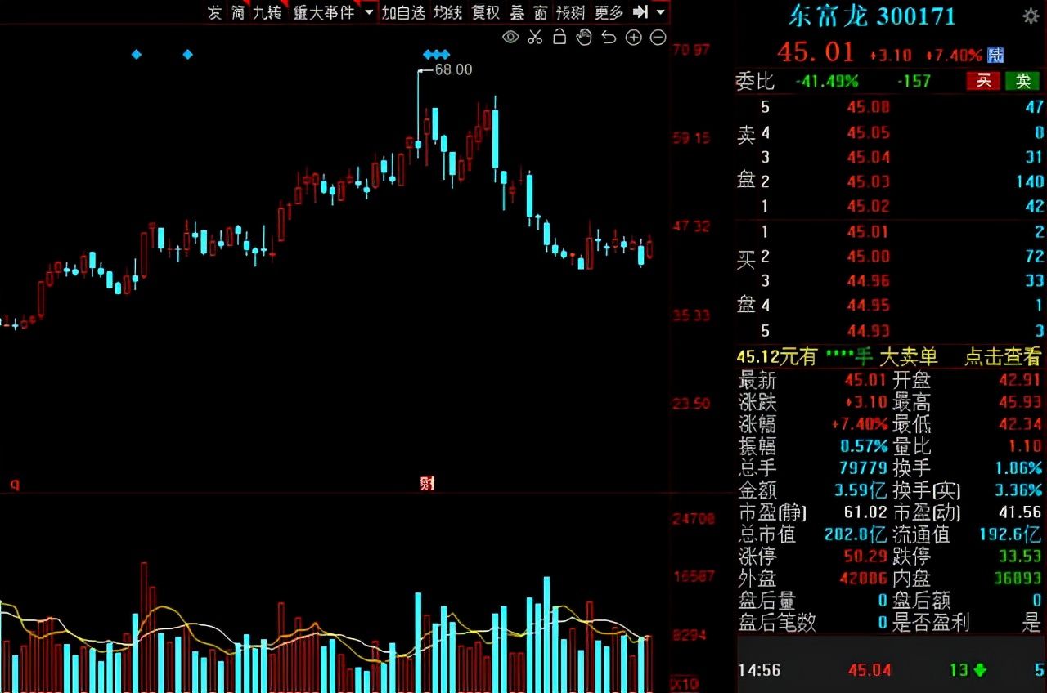Click the 68.00 peak price label

453,70
